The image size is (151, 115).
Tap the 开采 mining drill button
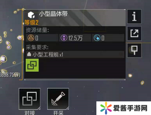click(x=58, y=99)
